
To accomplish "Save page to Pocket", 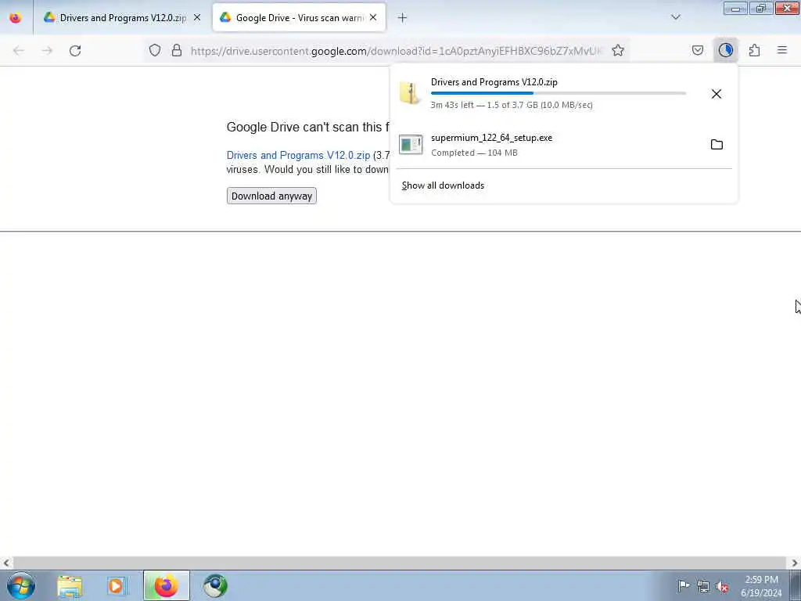I will coord(698,50).
